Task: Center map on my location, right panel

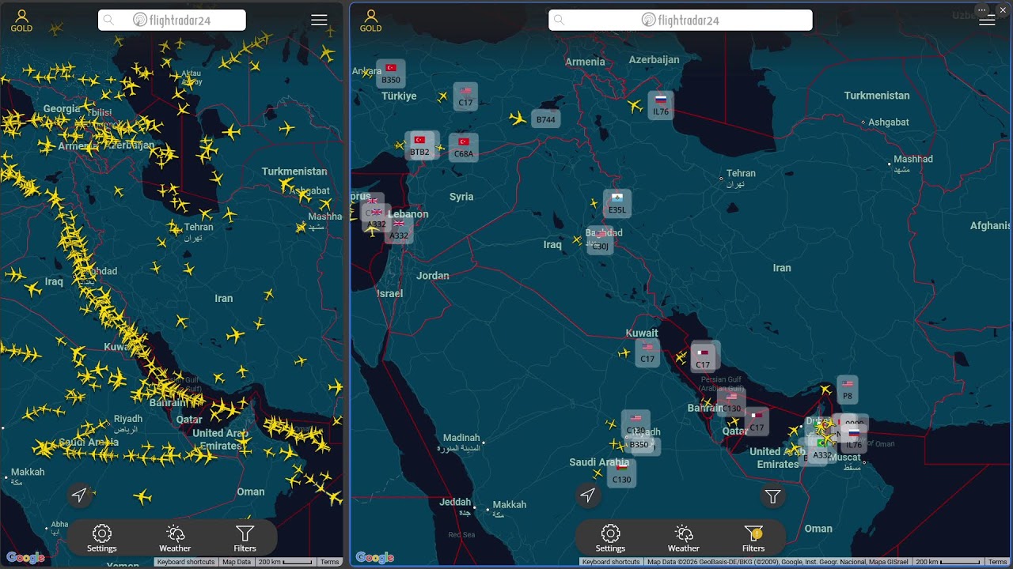Action: (x=587, y=496)
